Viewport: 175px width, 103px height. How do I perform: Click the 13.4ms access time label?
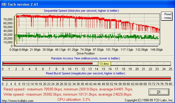pyautogui.click(x=104, y=64)
